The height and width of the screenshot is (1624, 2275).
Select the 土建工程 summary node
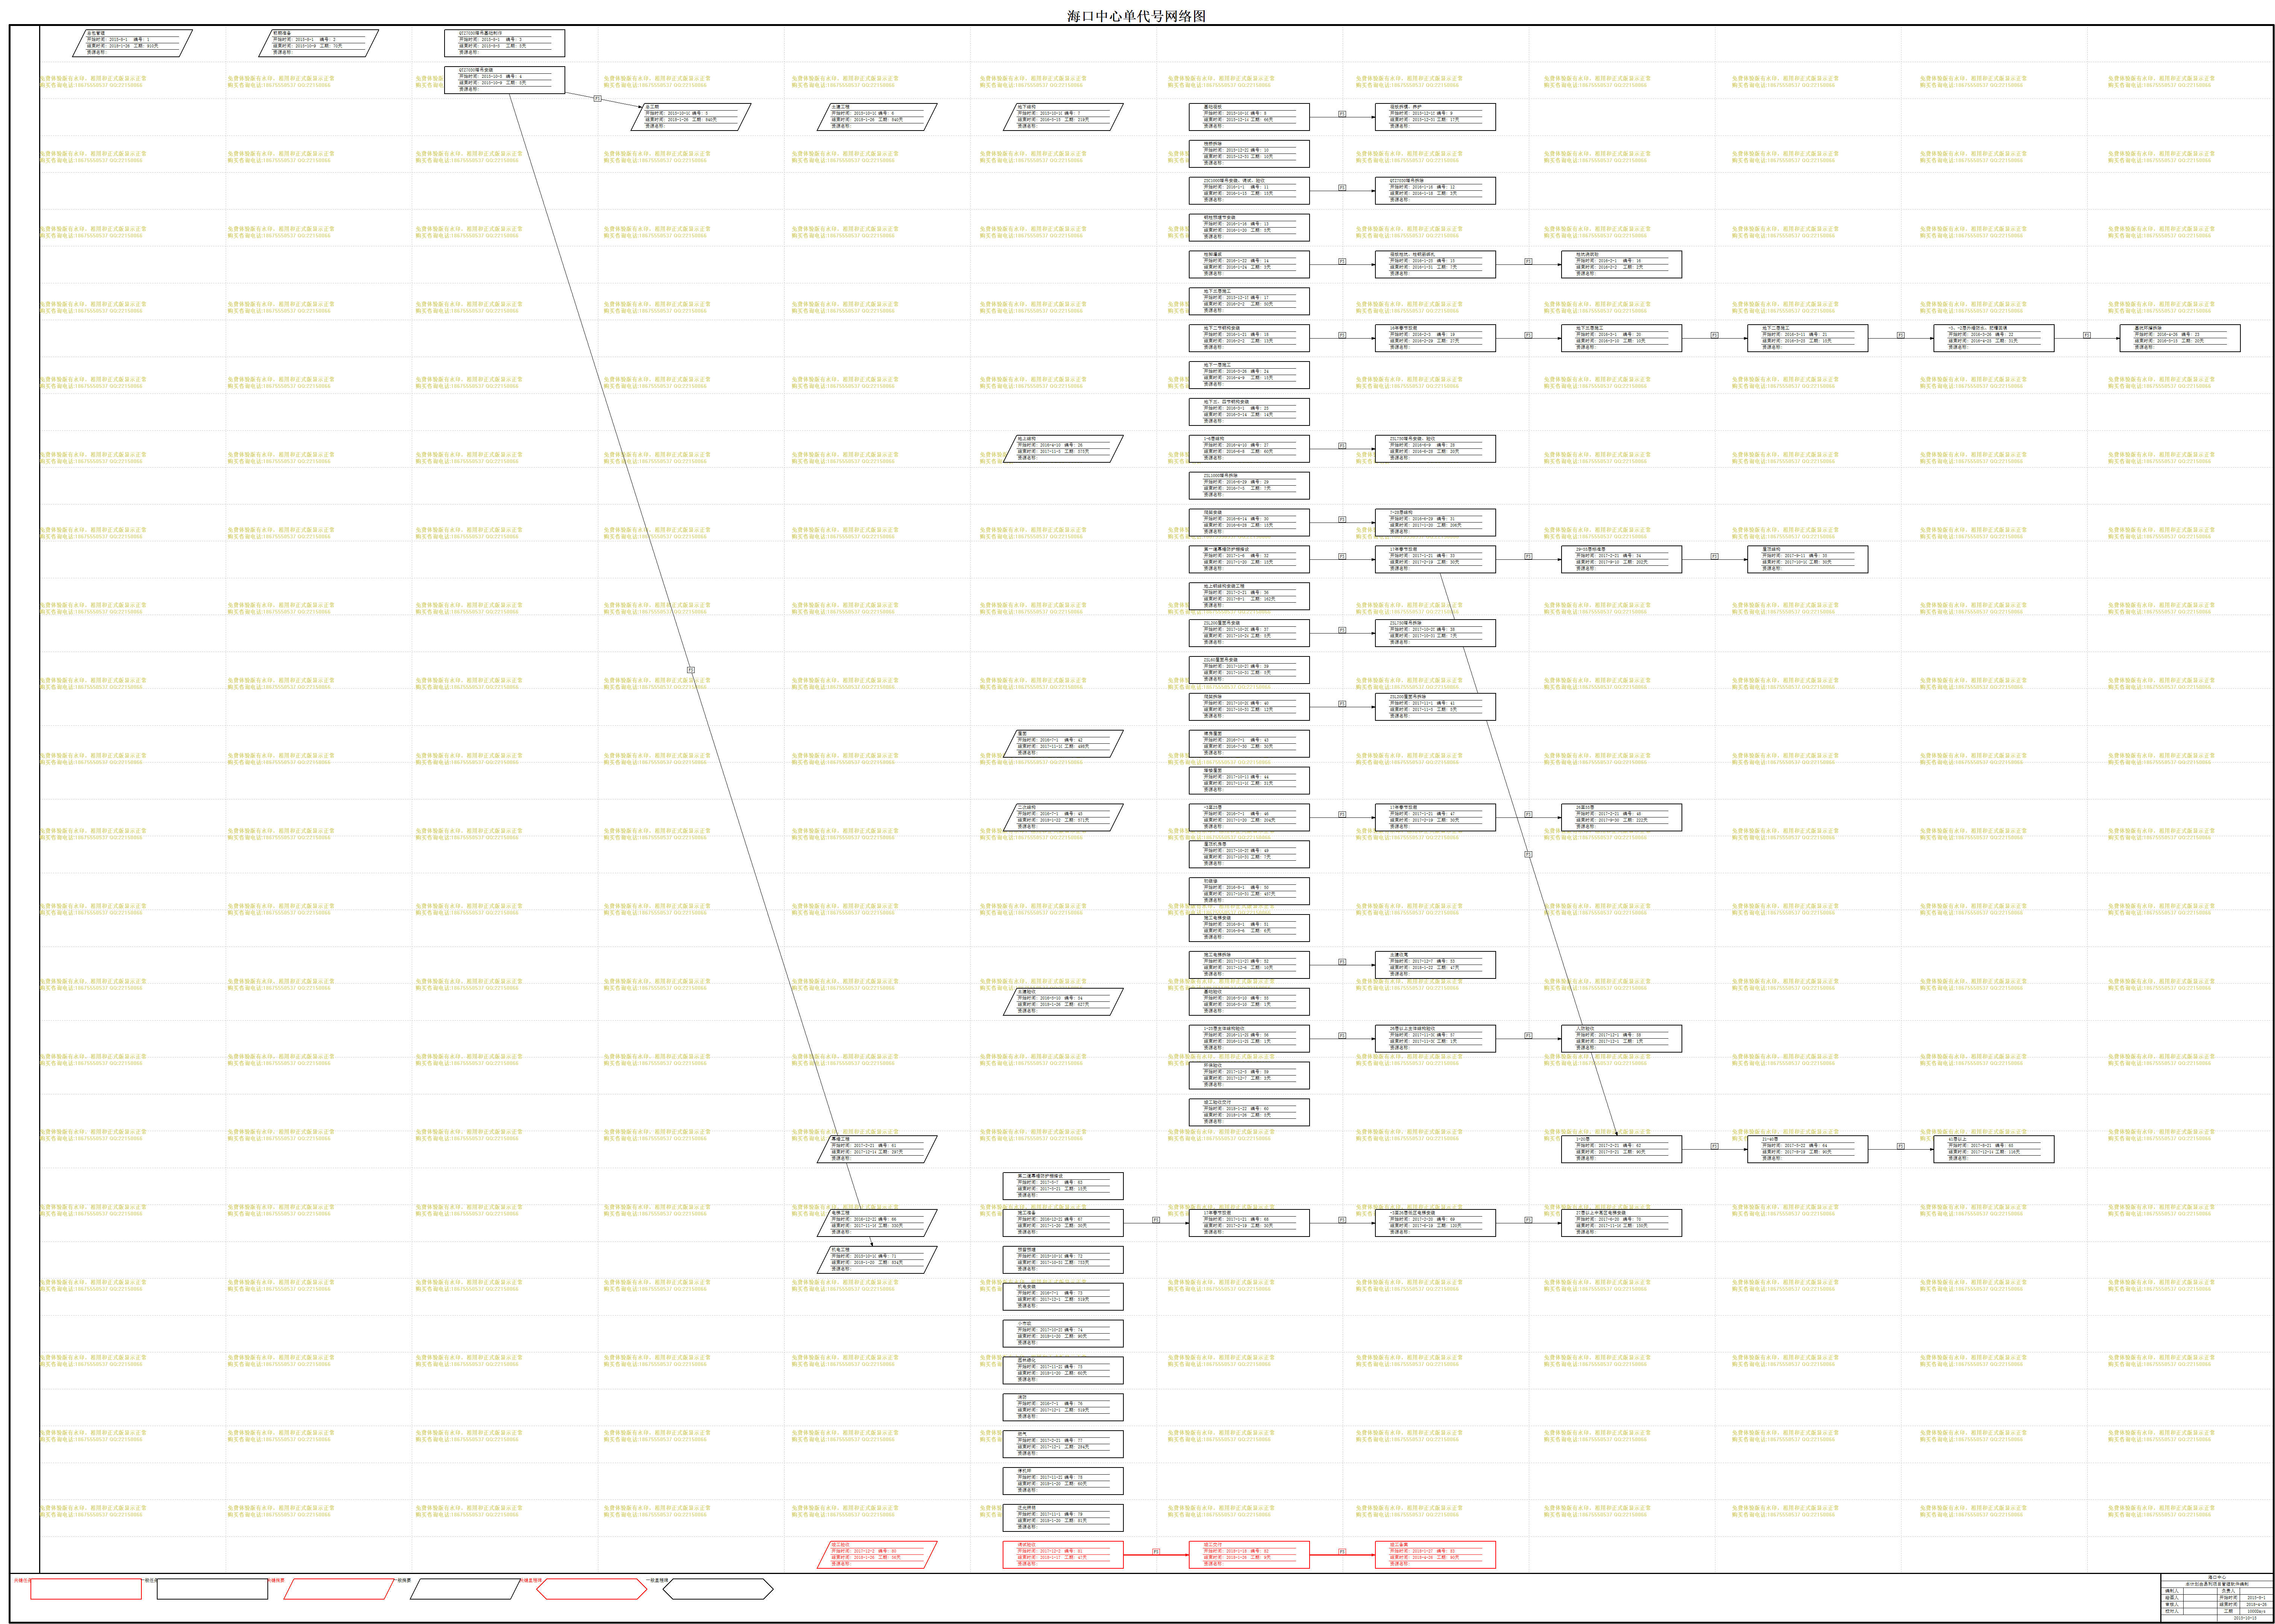[x=877, y=117]
